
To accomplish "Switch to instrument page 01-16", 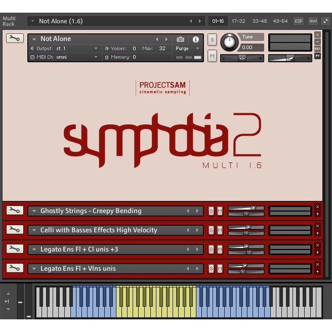I will pos(218,21).
